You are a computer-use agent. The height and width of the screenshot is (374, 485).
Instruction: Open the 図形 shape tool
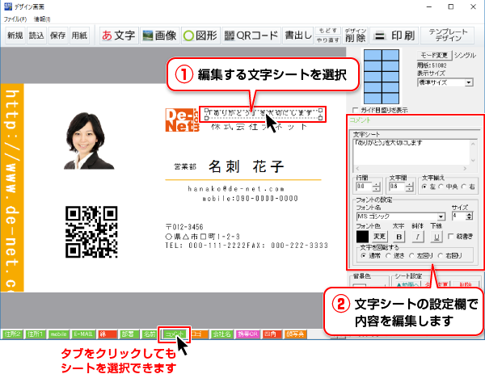point(200,36)
